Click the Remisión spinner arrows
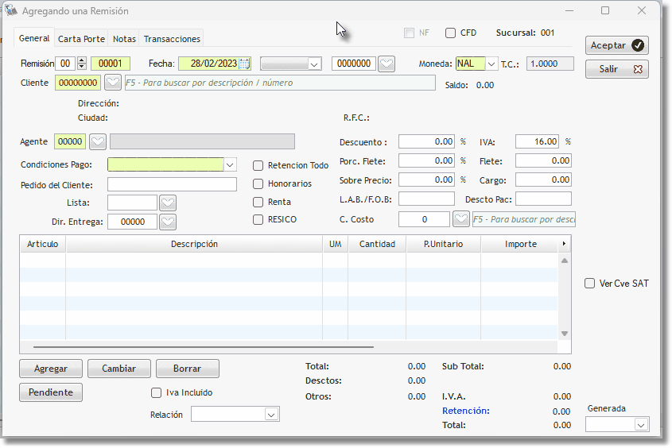Screen dimensions: 672x448 (x=82, y=64)
